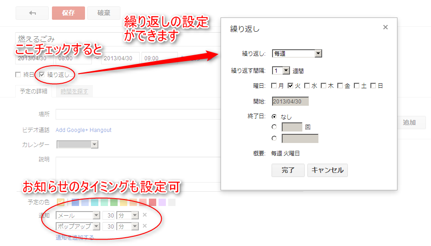The image size is (431, 246).
Task: Uncheck the 繰り返し repeat checkbox
Action: click(42, 74)
